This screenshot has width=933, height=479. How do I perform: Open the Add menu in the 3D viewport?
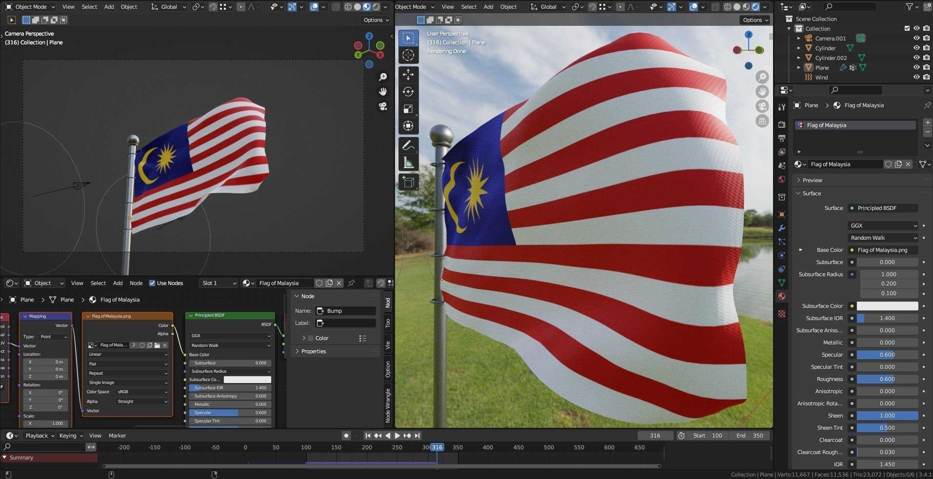108,6
